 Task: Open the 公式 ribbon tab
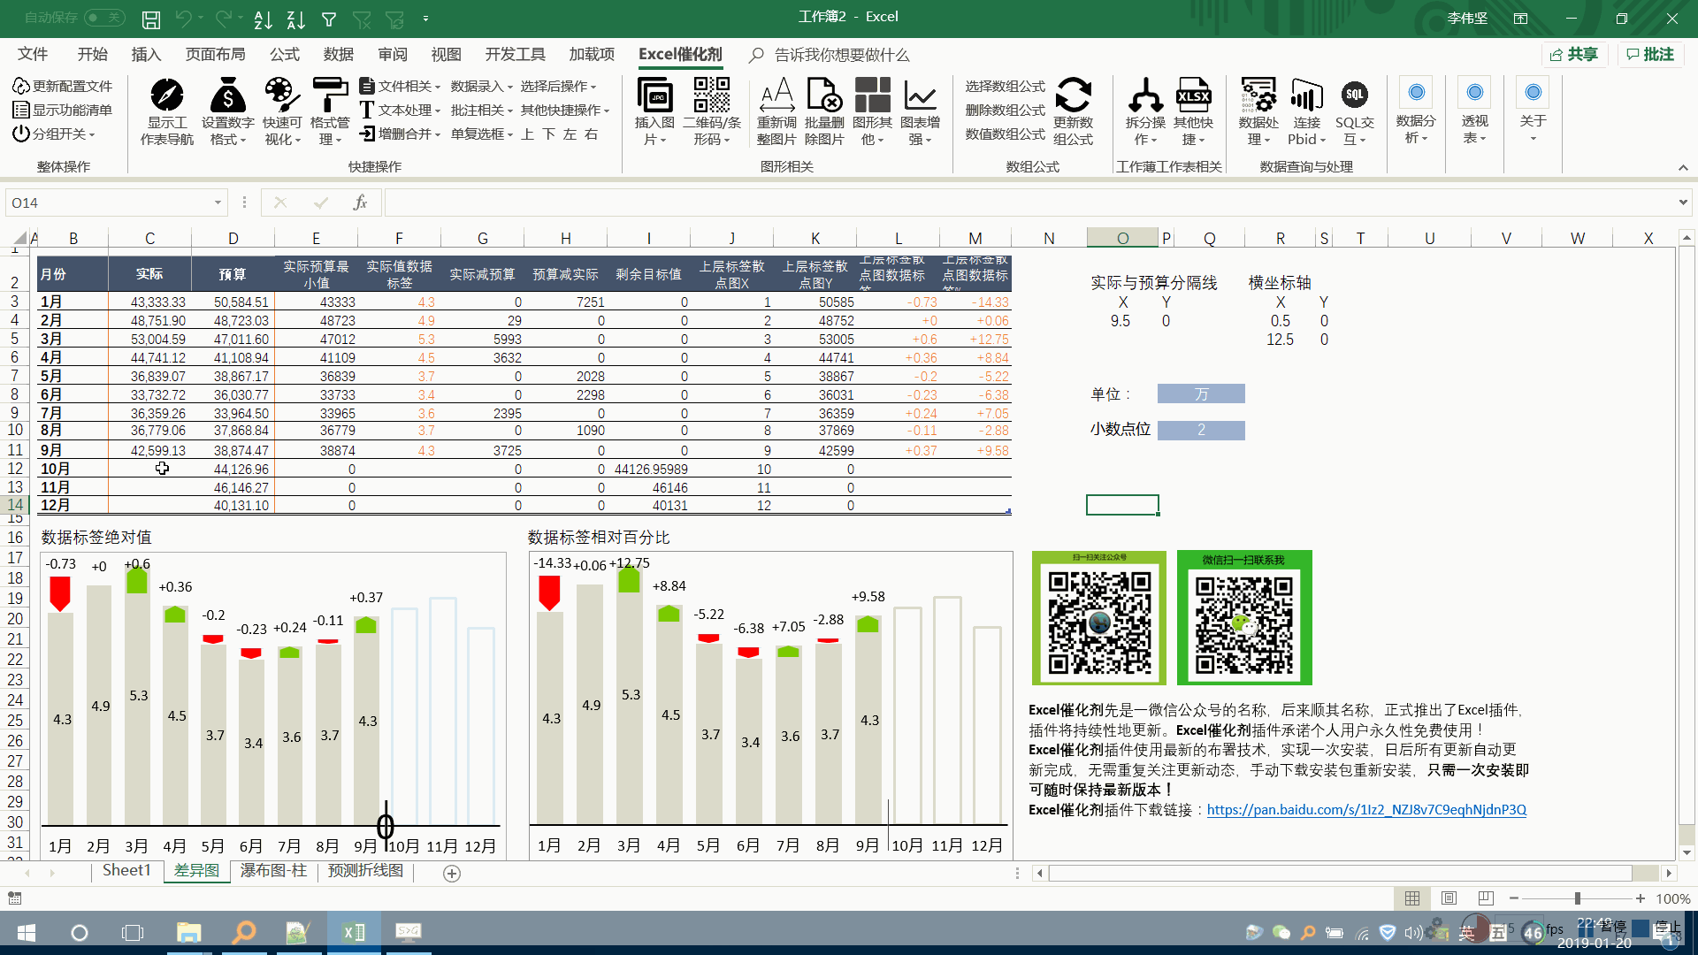pyautogui.click(x=285, y=55)
